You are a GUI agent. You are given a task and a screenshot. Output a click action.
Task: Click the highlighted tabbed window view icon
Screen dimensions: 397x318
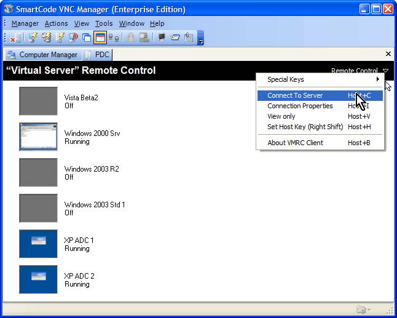pyautogui.click(x=100, y=38)
